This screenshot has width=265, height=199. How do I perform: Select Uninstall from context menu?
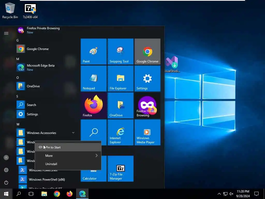[68, 164]
